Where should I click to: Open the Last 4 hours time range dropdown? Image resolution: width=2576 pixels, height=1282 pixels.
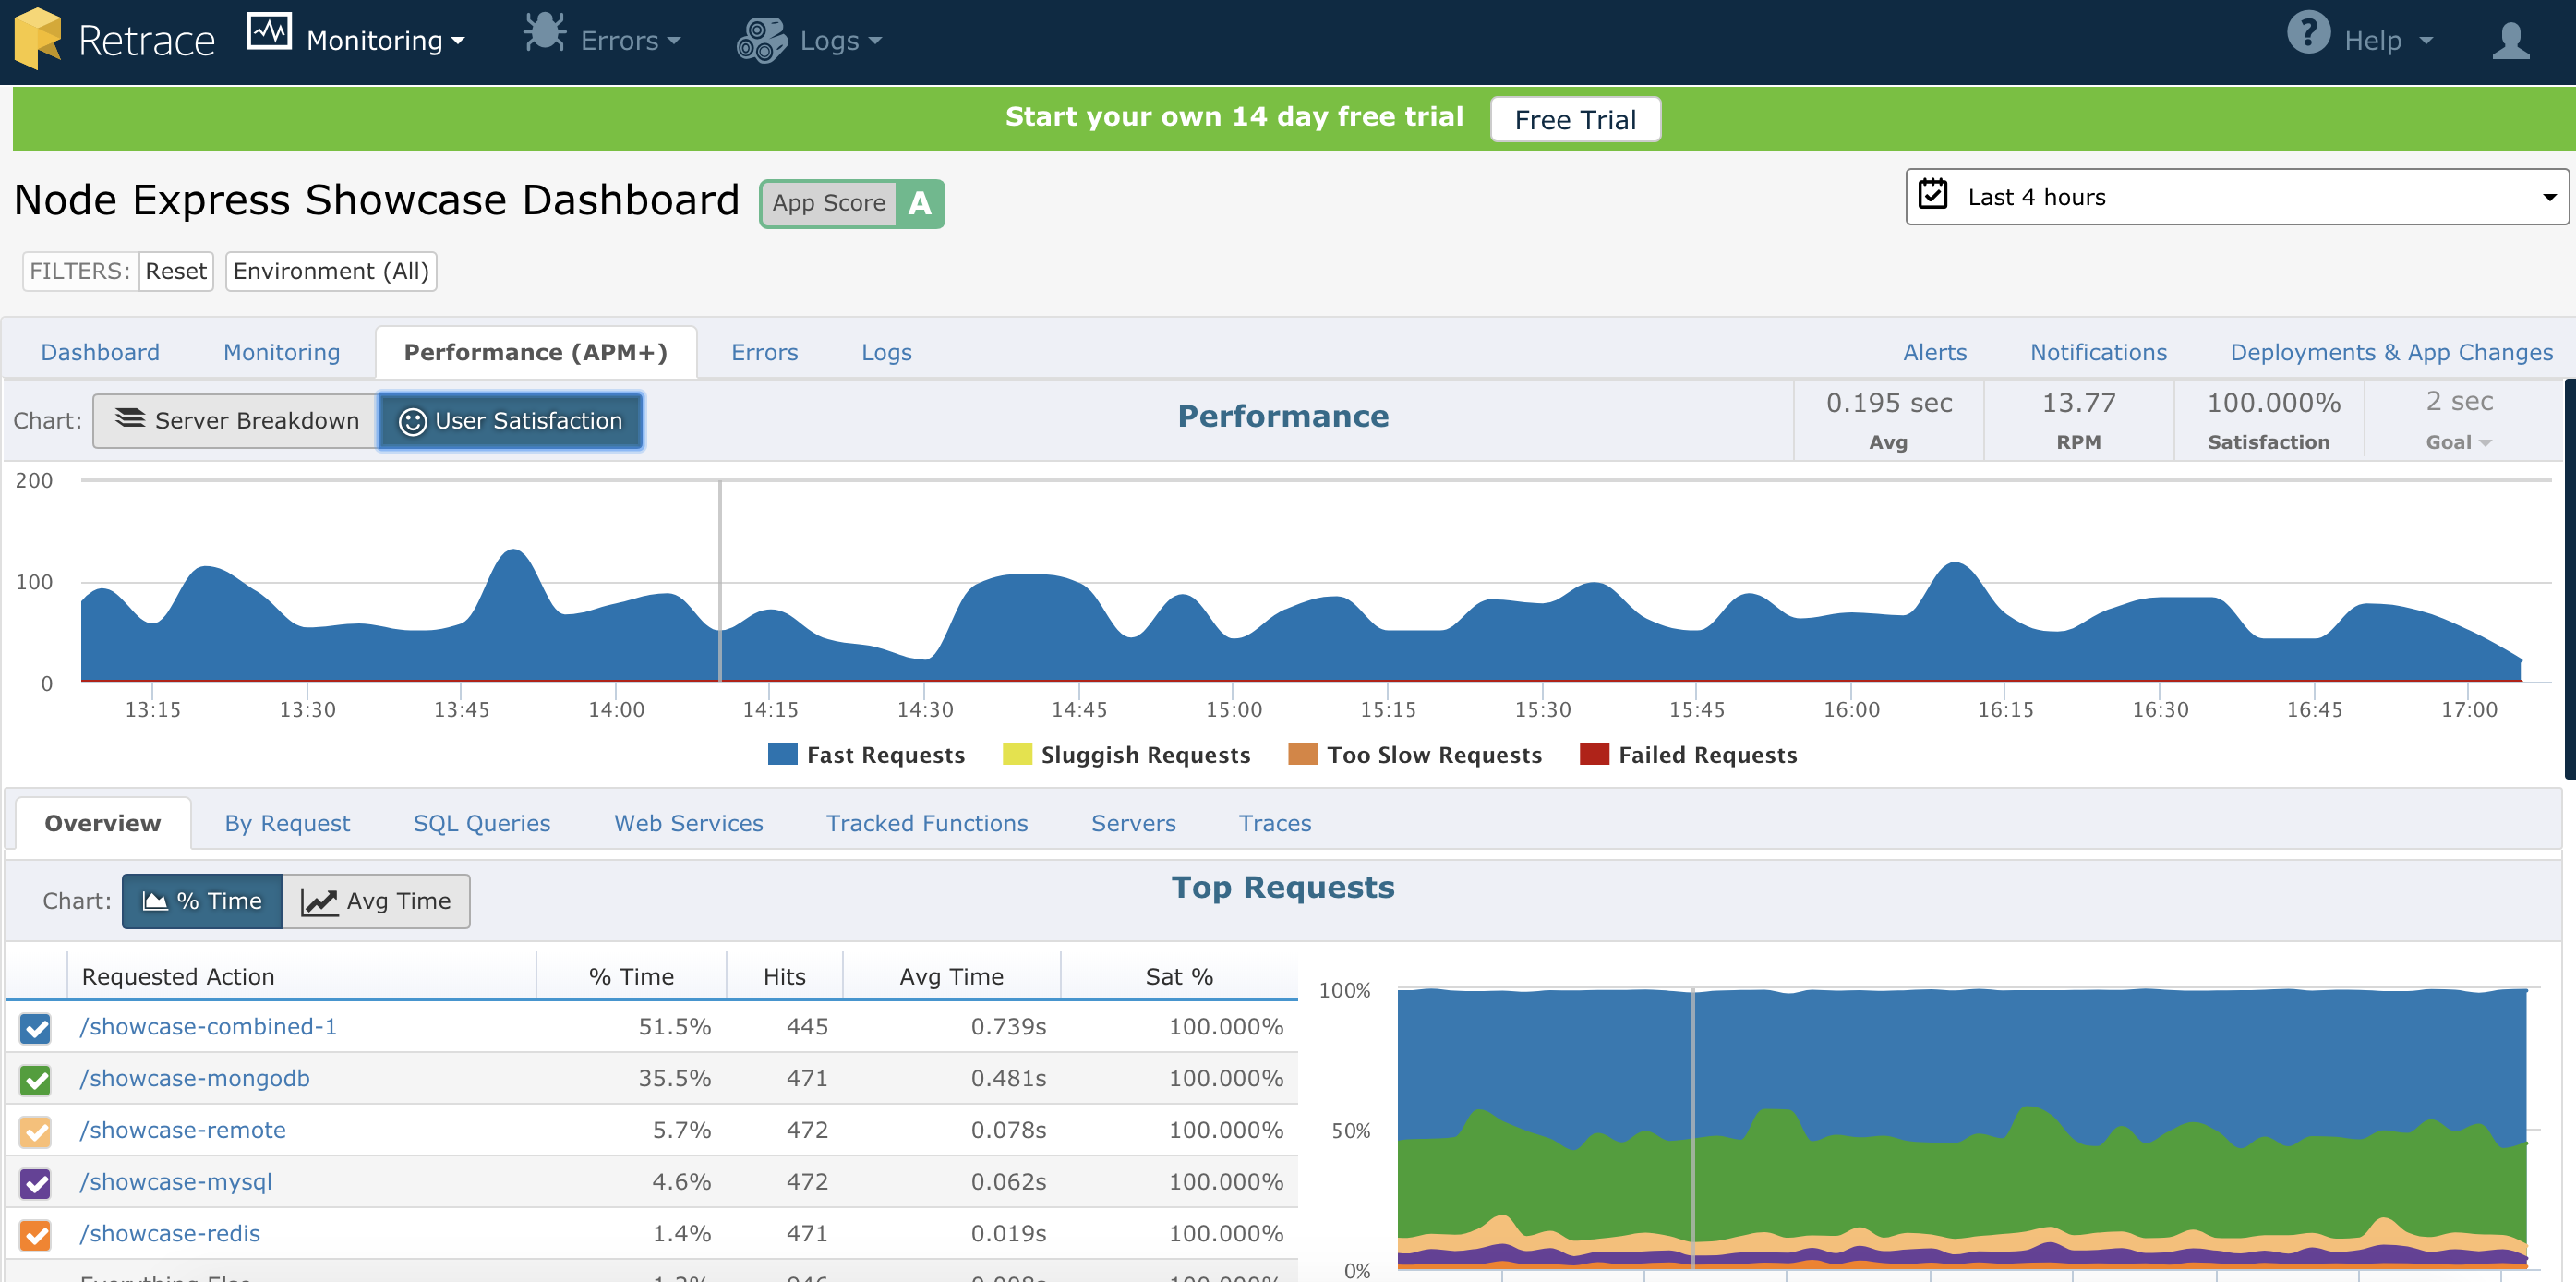(x=2237, y=197)
